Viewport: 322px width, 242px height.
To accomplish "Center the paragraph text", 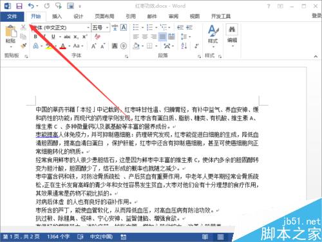I will pyautogui.click(x=145, y=37).
